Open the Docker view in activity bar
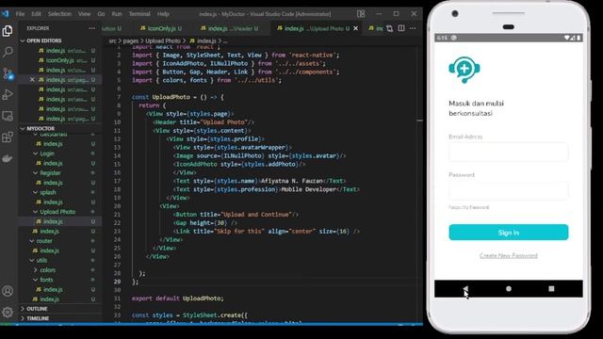The height and width of the screenshot is (339, 603). [x=8, y=158]
